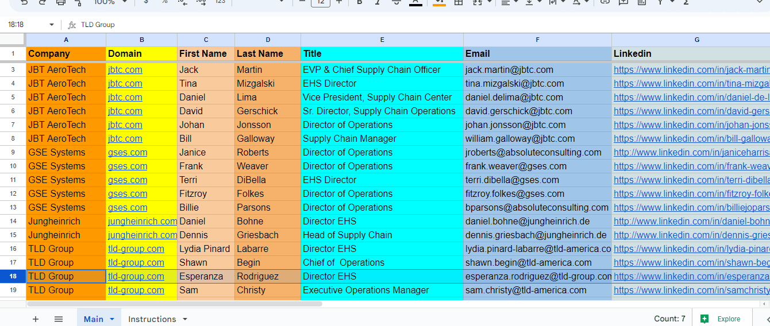This screenshot has height=326, width=770.
Task: Select column B header
Action: click(x=142, y=40)
